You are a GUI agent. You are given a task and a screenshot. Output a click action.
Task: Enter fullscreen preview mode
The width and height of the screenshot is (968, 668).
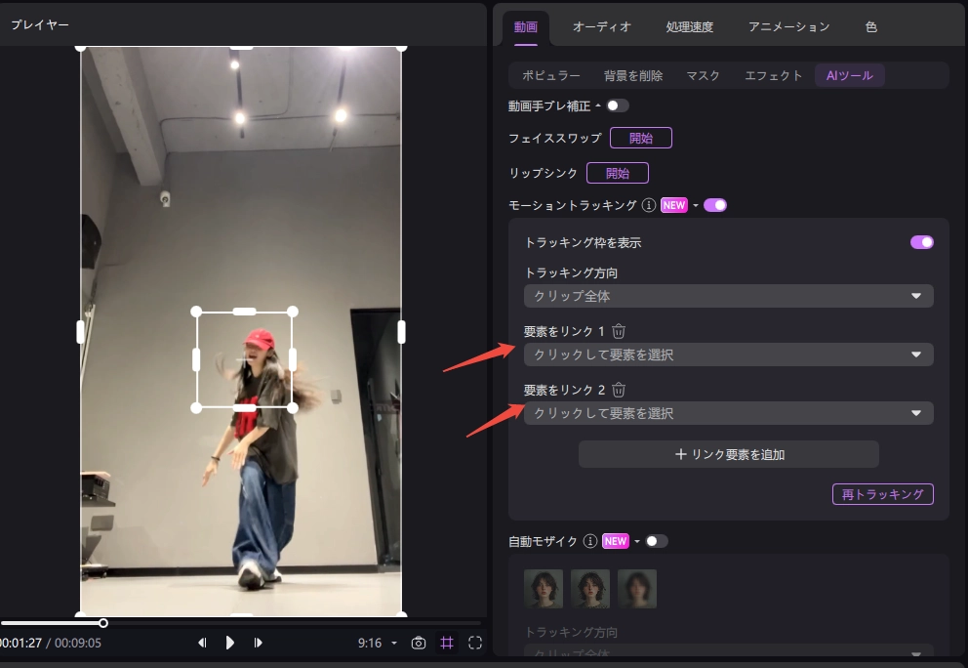point(474,643)
